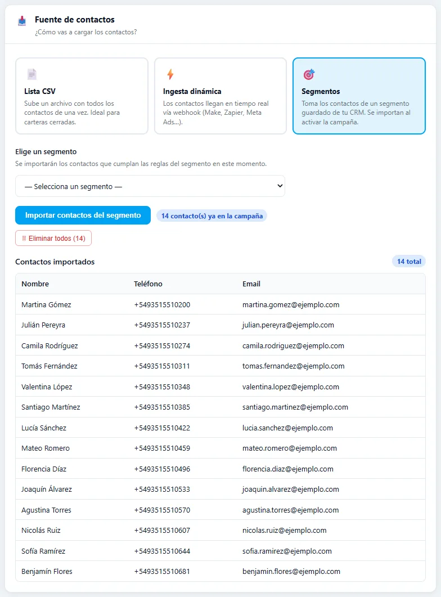Click email joaquin.alvarez@ejemplo.com
The height and width of the screenshot is (597, 441).
291,490
